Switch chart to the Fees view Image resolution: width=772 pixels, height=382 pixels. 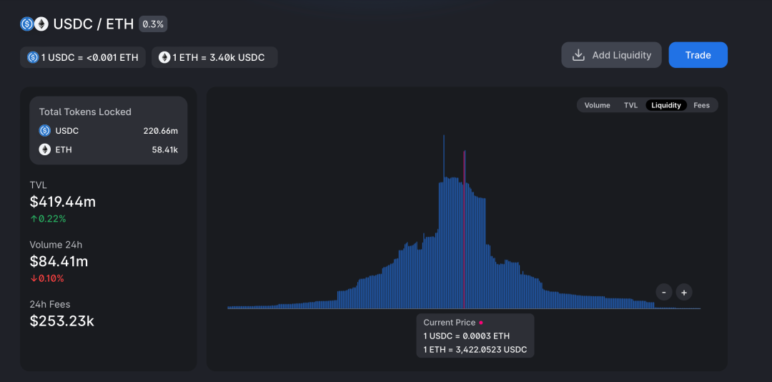click(702, 105)
